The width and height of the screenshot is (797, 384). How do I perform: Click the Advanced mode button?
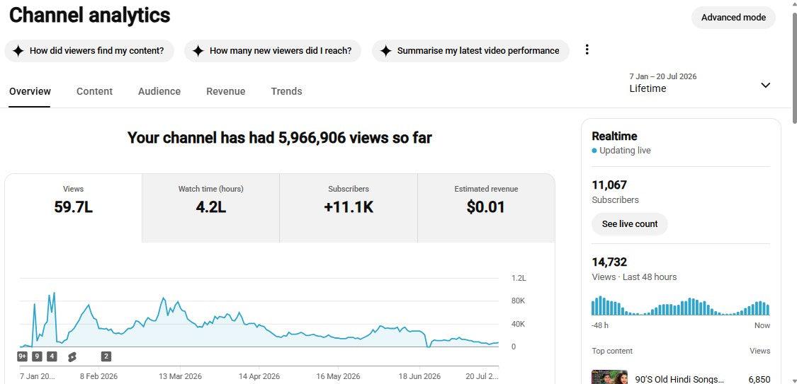click(733, 17)
